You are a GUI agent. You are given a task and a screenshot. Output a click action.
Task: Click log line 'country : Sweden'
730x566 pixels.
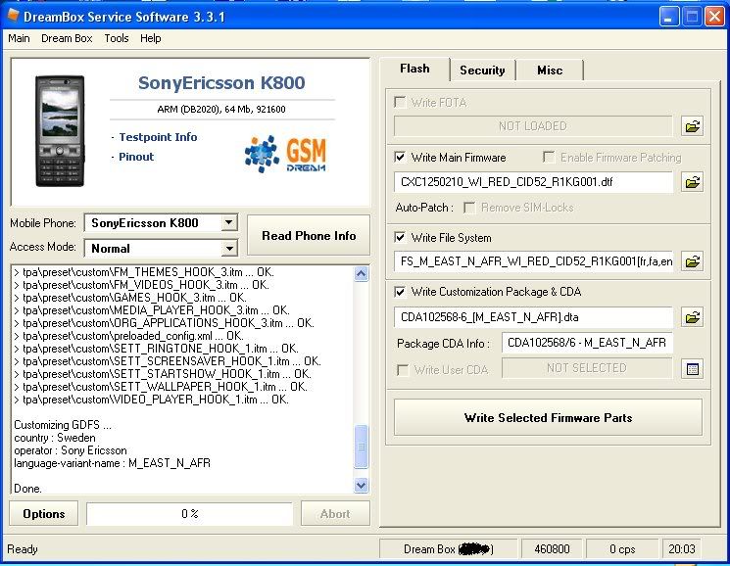click(x=55, y=438)
